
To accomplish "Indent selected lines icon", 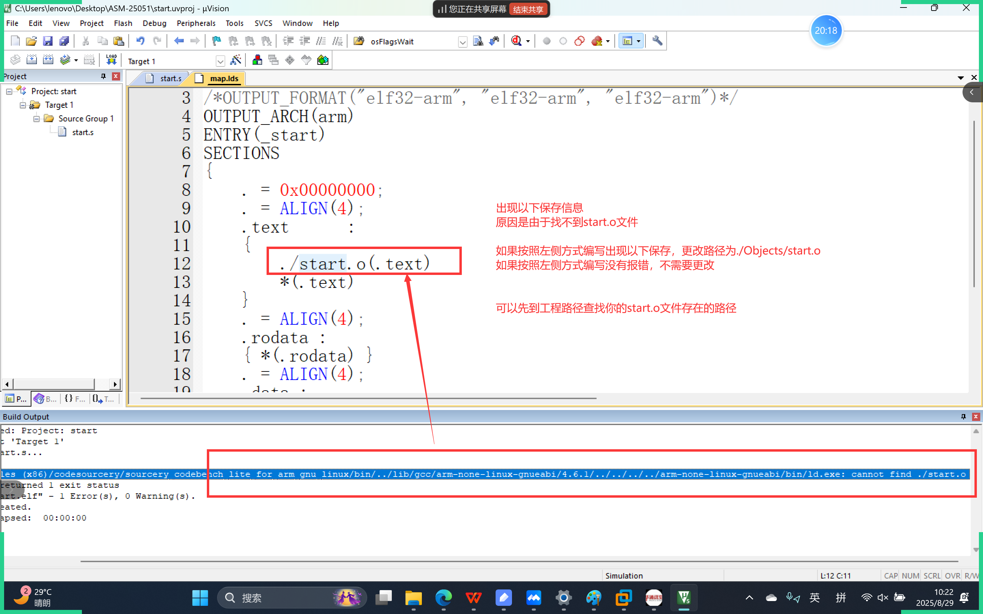I will click(x=288, y=41).
